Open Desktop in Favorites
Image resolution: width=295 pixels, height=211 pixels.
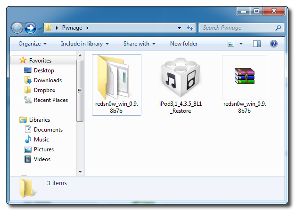[x=44, y=70]
